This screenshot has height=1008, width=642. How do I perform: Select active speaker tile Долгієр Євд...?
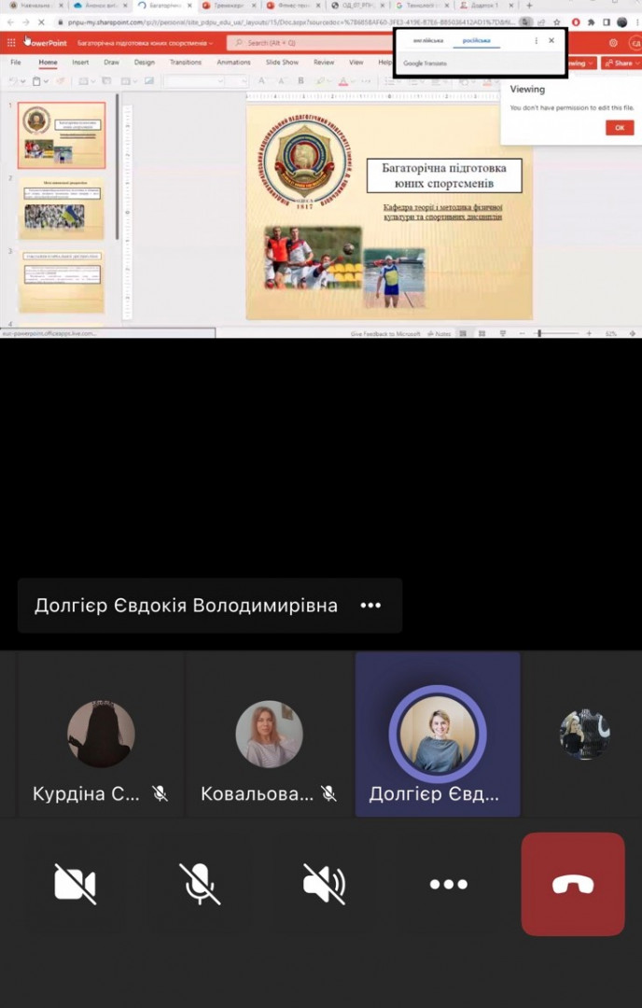click(438, 735)
